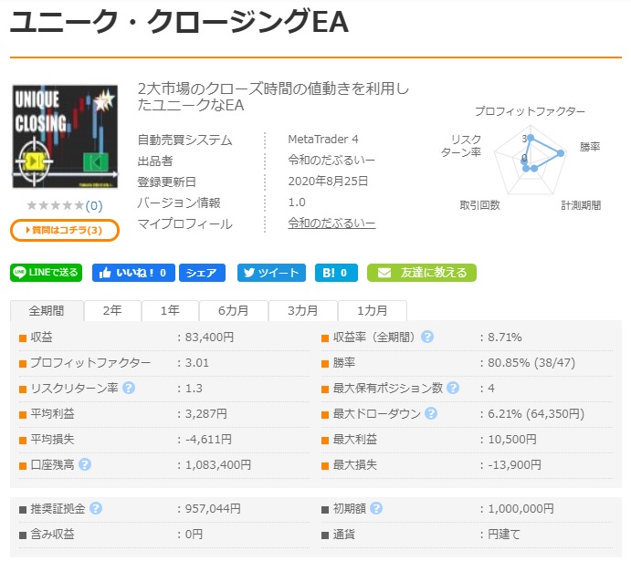Switch to the 2年 tab
This screenshot has height=561, width=631.
click(112, 311)
